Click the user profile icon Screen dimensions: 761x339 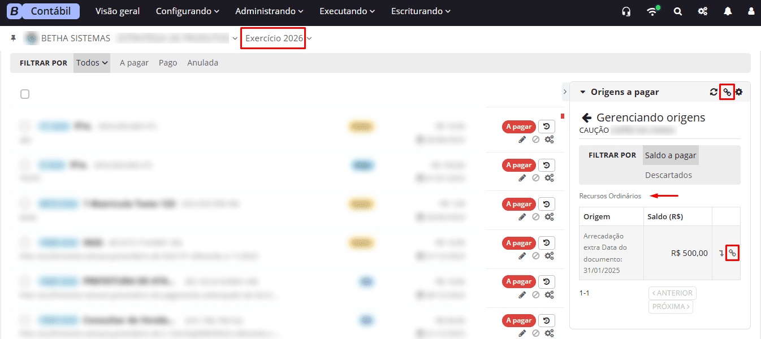point(751,11)
